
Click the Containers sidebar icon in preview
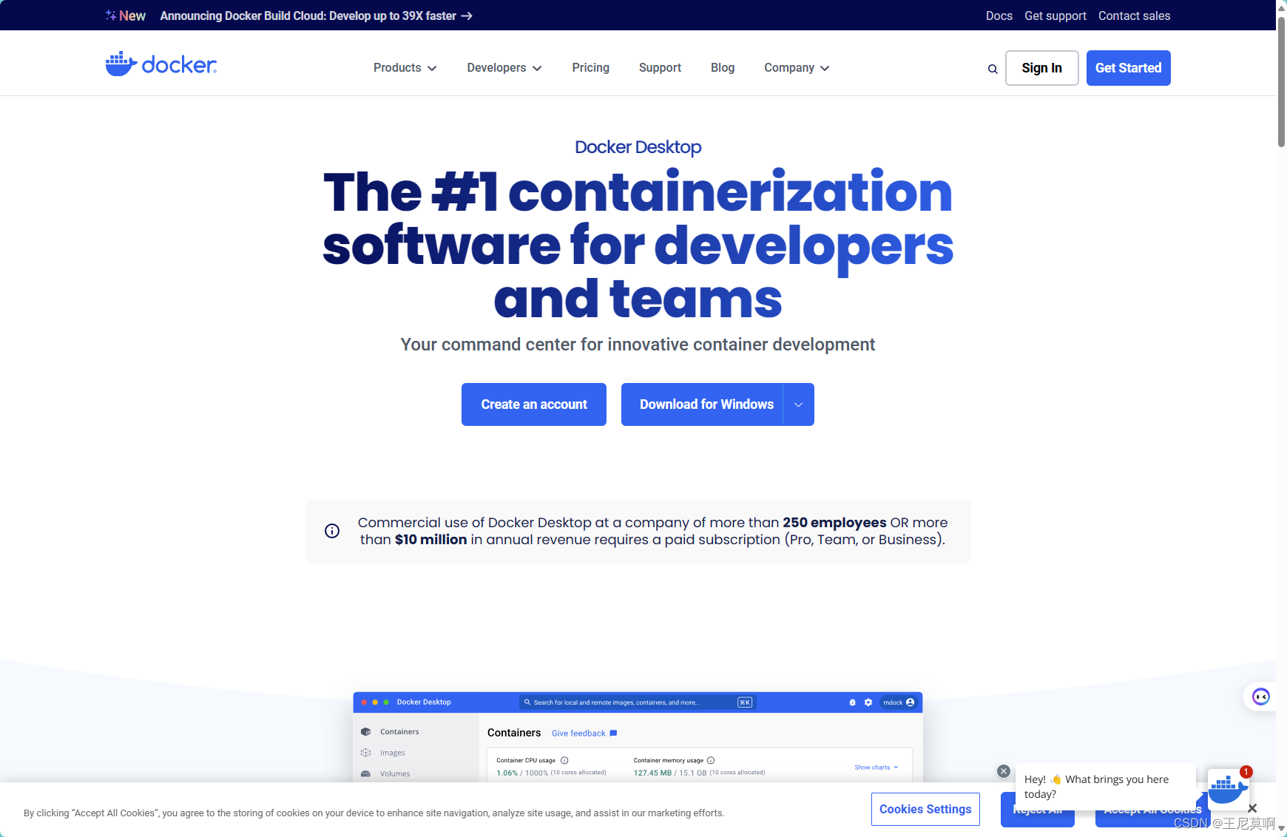(x=365, y=732)
